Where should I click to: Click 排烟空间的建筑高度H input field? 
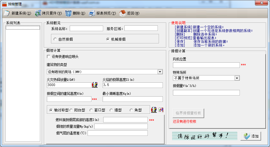69,99
